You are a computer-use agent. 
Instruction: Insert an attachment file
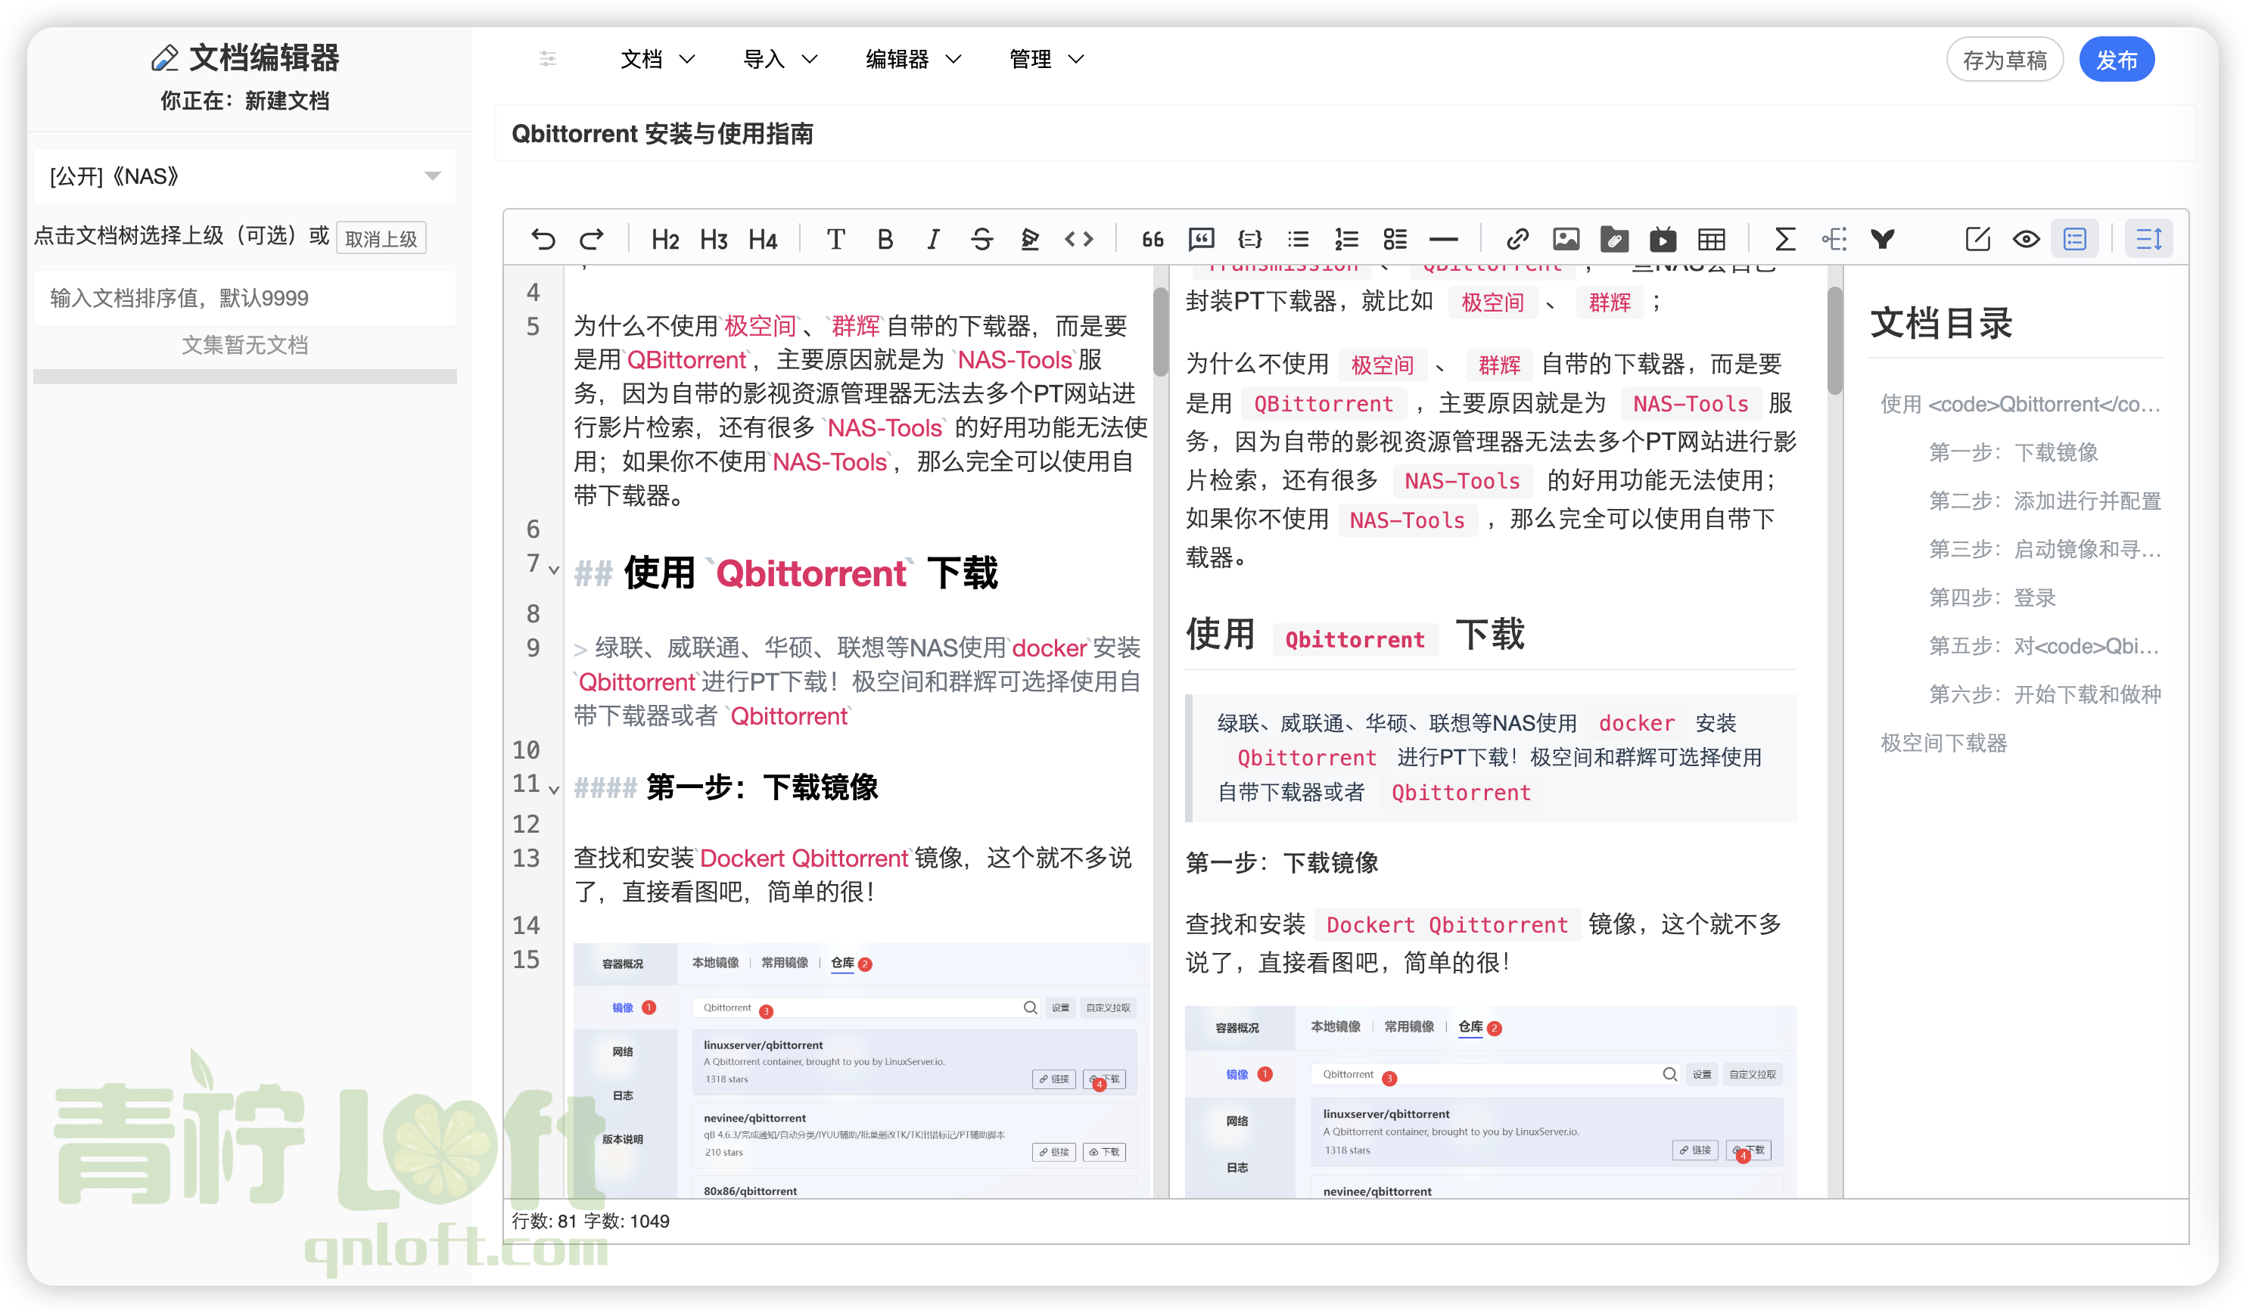click(1614, 239)
